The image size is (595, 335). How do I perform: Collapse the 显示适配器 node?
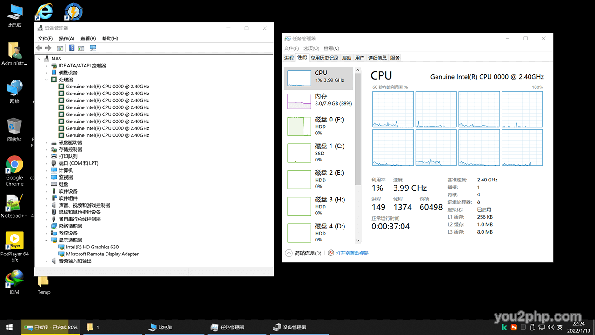pyautogui.click(x=46, y=240)
